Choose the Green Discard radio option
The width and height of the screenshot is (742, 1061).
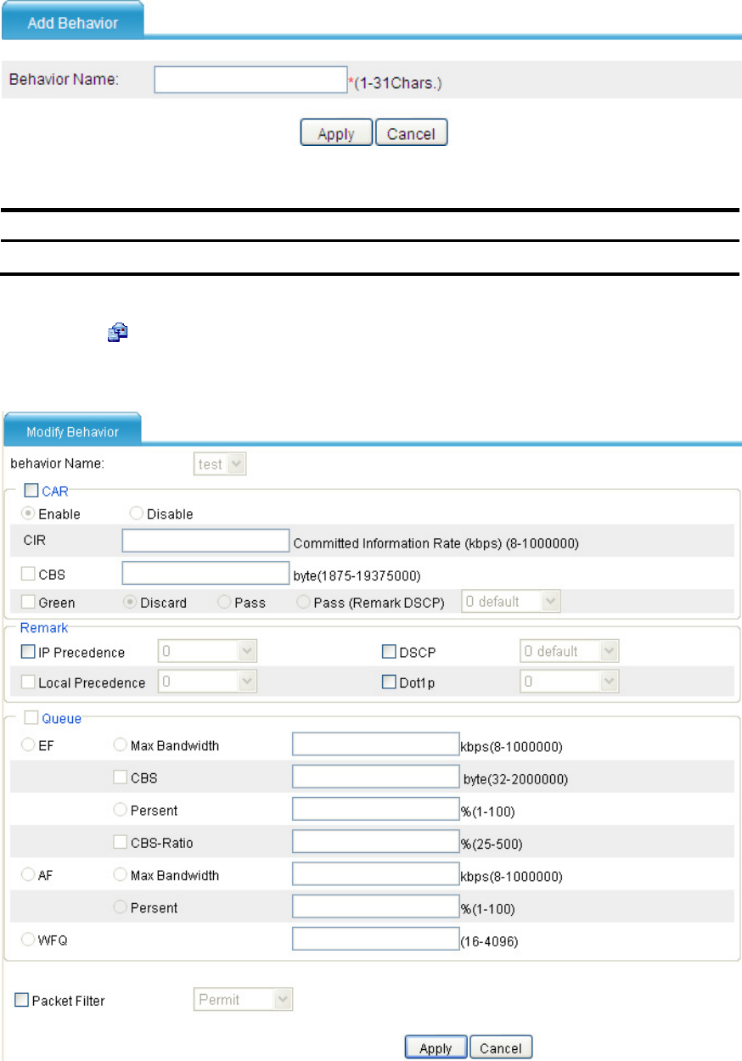130,602
